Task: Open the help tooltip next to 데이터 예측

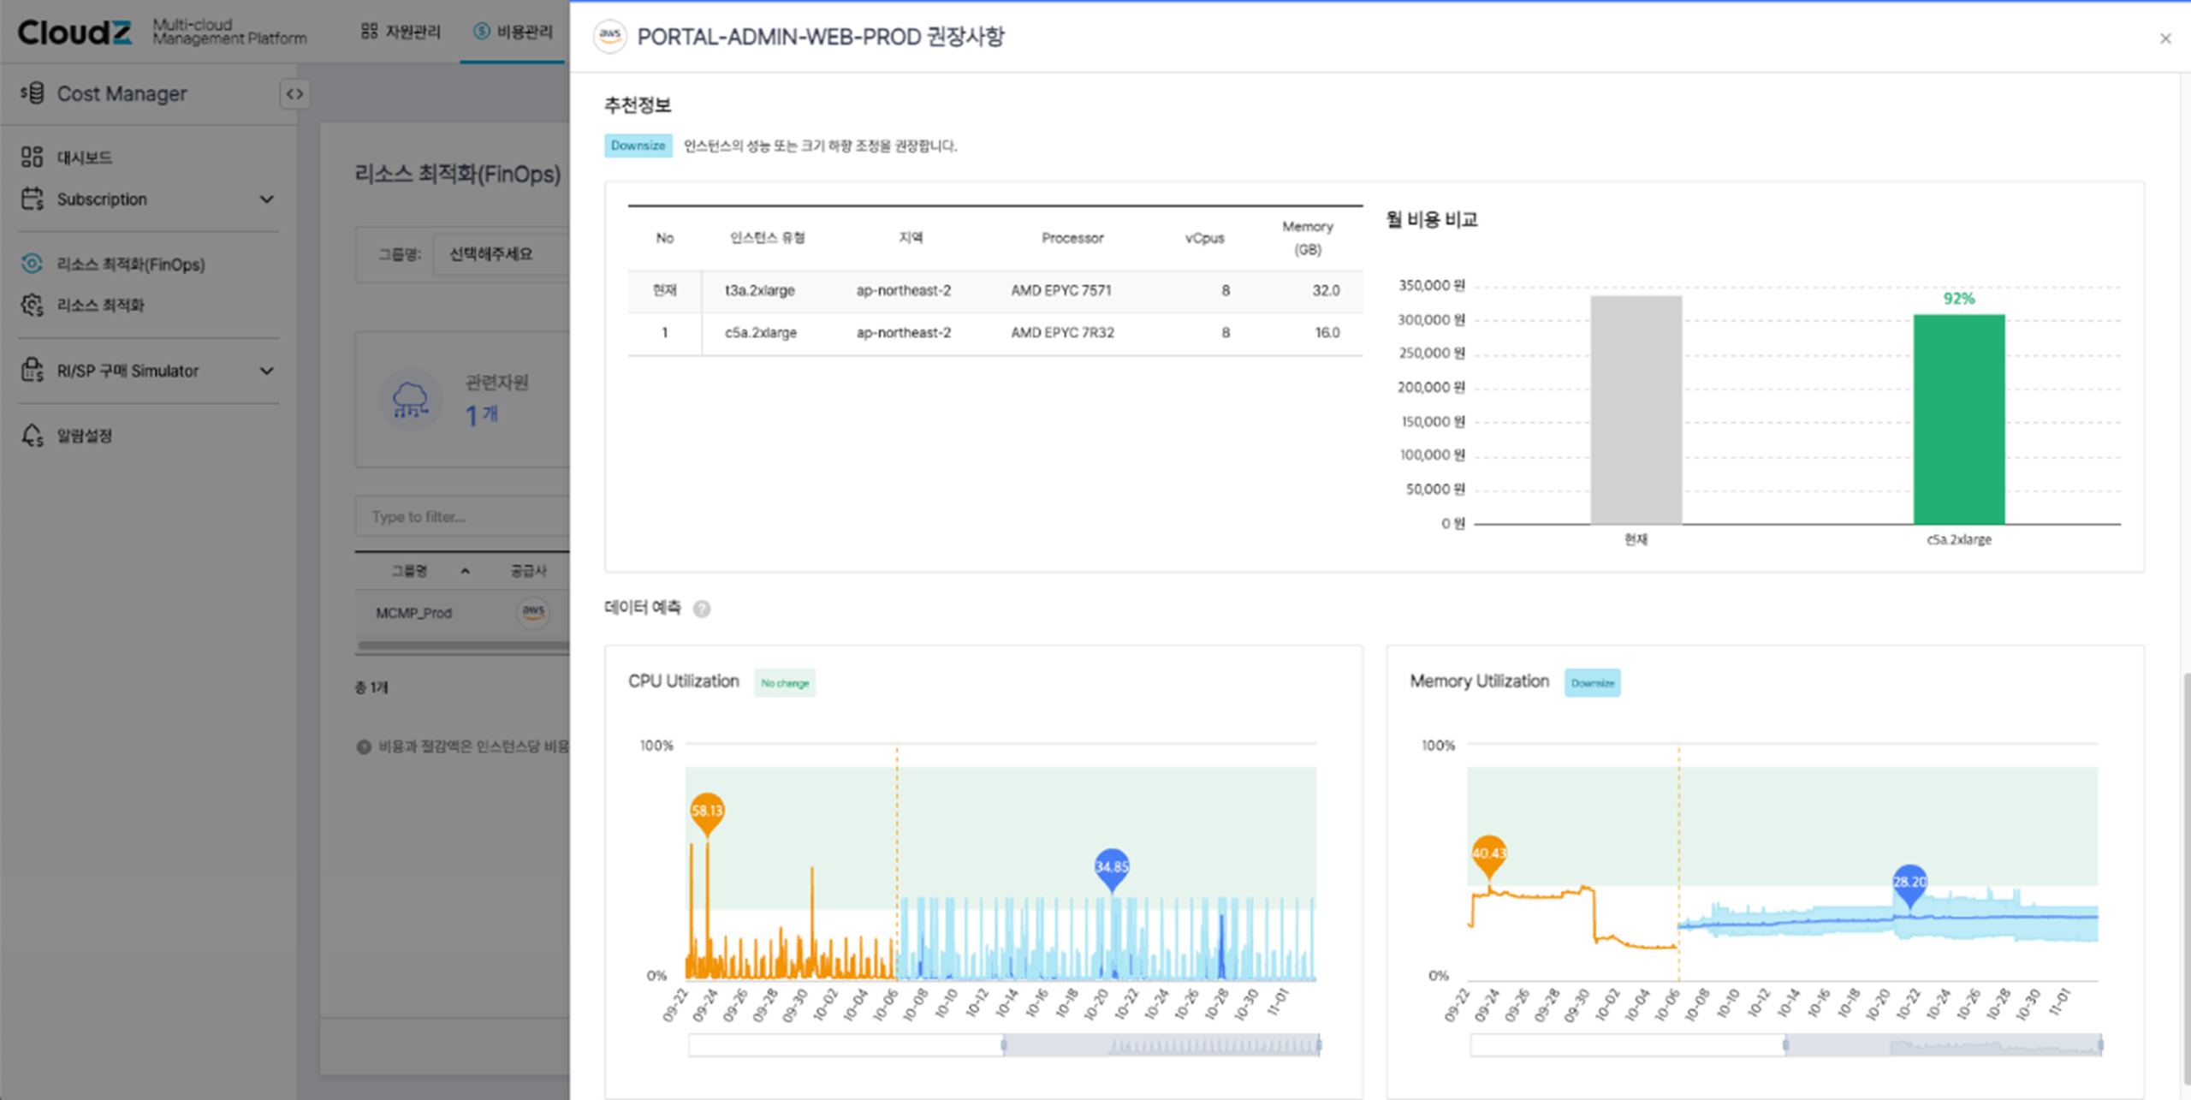Action: tap(700, 609)
